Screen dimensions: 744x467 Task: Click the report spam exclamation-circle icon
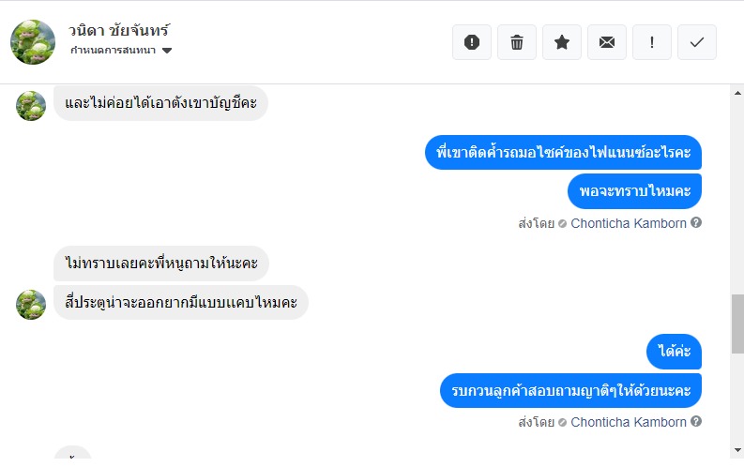click(x=472, y=42)
